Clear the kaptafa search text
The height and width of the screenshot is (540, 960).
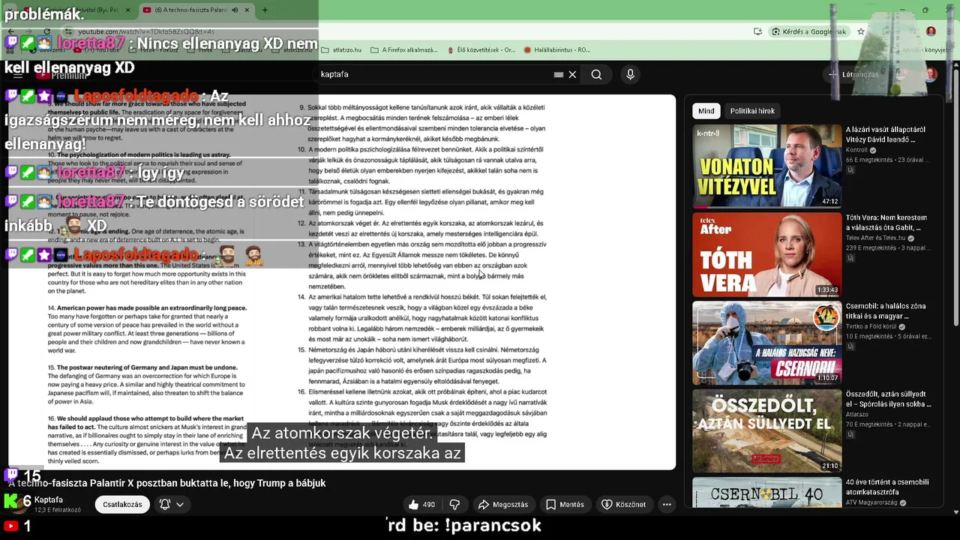(572, 74)
